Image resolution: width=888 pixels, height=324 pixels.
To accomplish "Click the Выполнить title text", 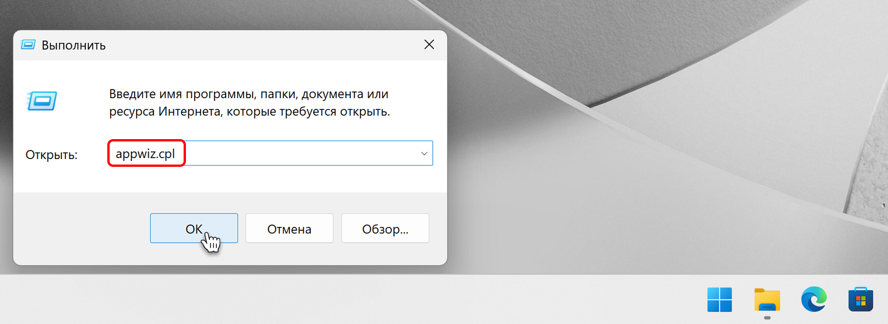I will 74,45.
